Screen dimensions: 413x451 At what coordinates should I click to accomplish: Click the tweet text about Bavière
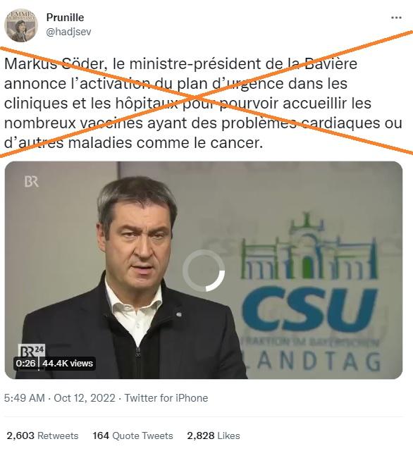point(203,104)
